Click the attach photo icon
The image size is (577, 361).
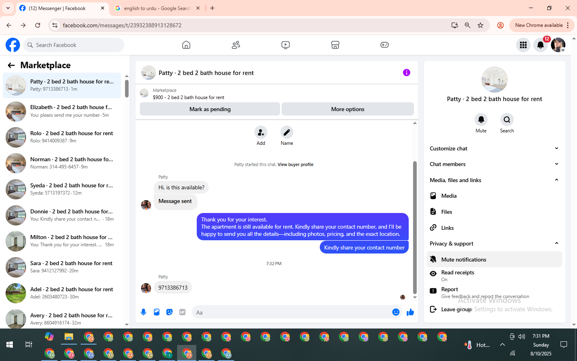click(x=157, y=312)
